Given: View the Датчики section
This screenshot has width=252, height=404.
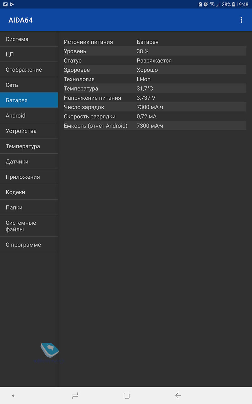Looking at the screenshot, I should (x=29, y=162).
